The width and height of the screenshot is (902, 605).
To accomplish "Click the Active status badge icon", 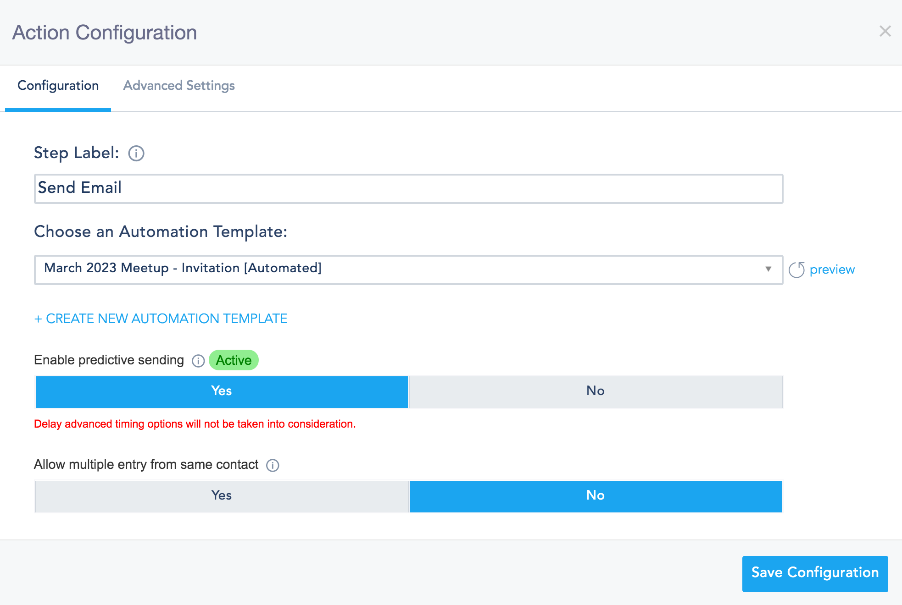I will [x=234, y=360].
